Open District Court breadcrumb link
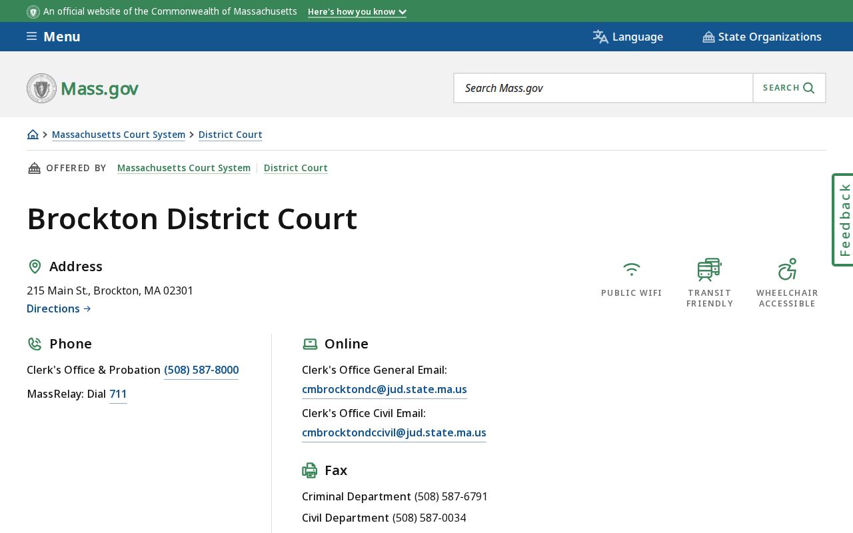853x533 pixels. pyautogui.click(x=231, y=135)
